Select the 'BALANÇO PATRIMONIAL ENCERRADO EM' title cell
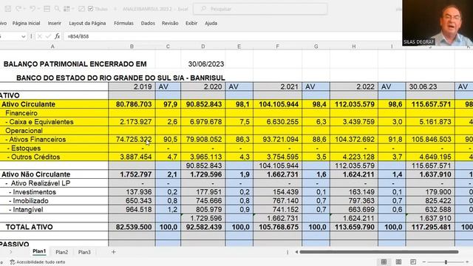 point(75,64)
